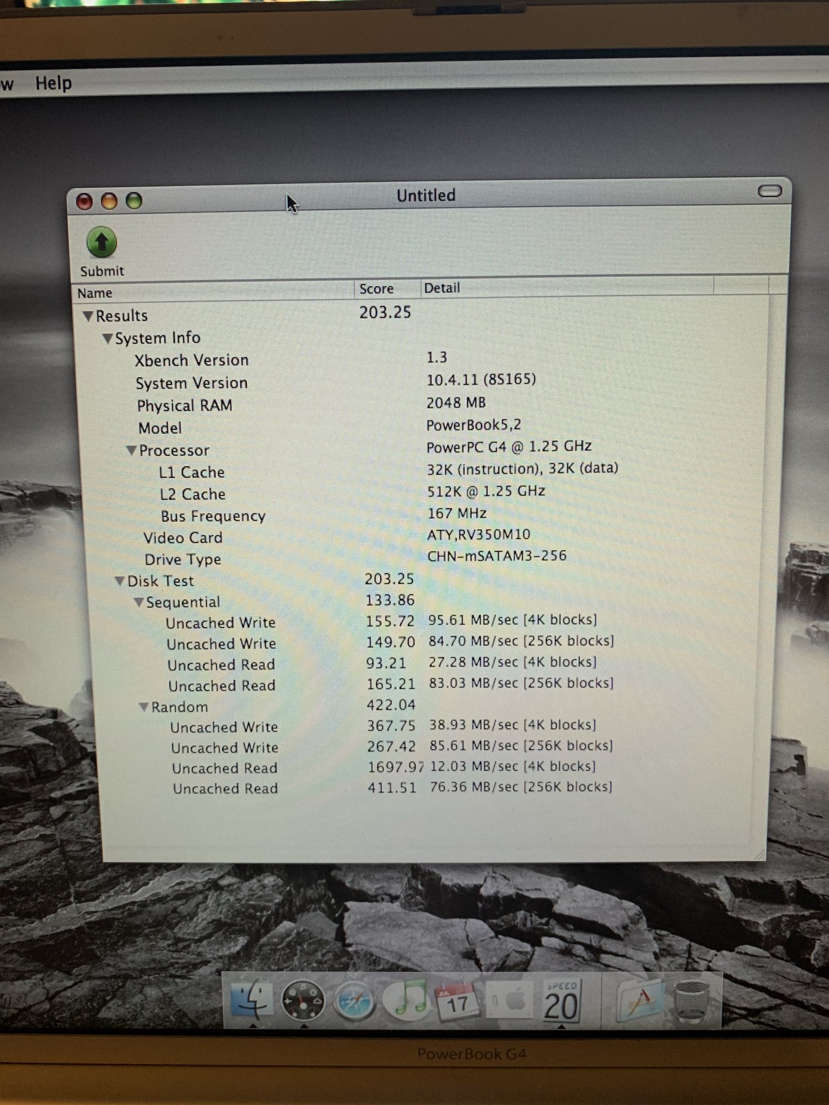Click the Untitled window title bar text

426,196
